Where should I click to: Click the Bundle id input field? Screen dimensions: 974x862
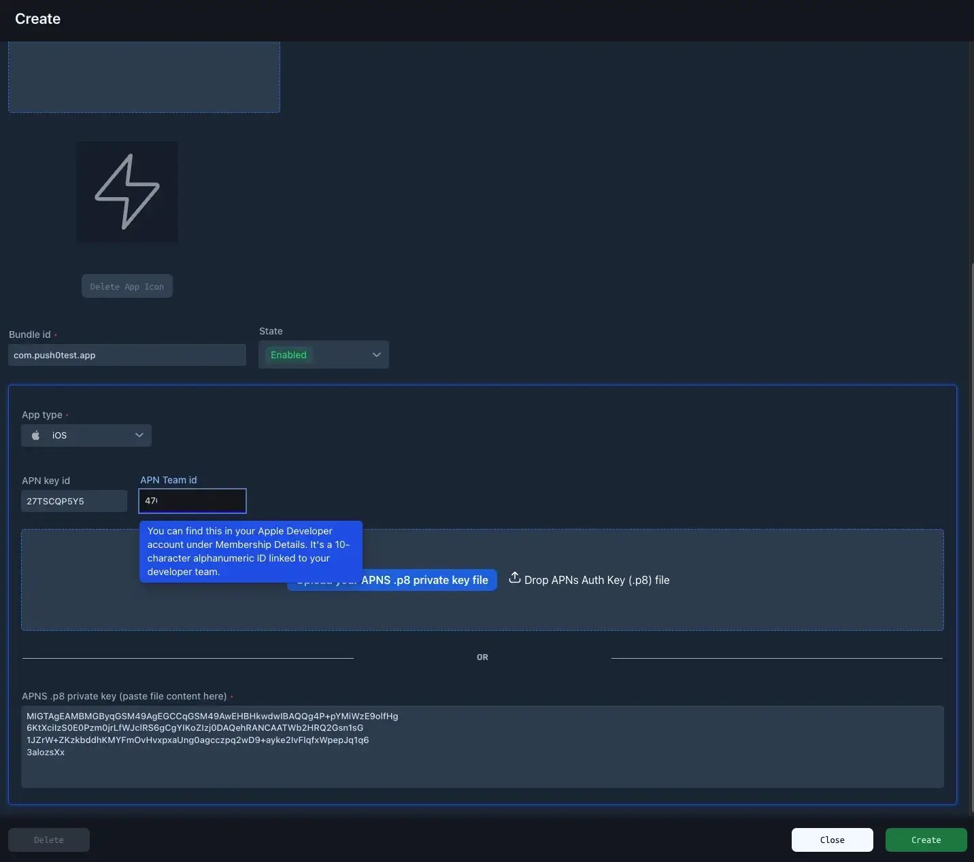[x=127, y=355]
